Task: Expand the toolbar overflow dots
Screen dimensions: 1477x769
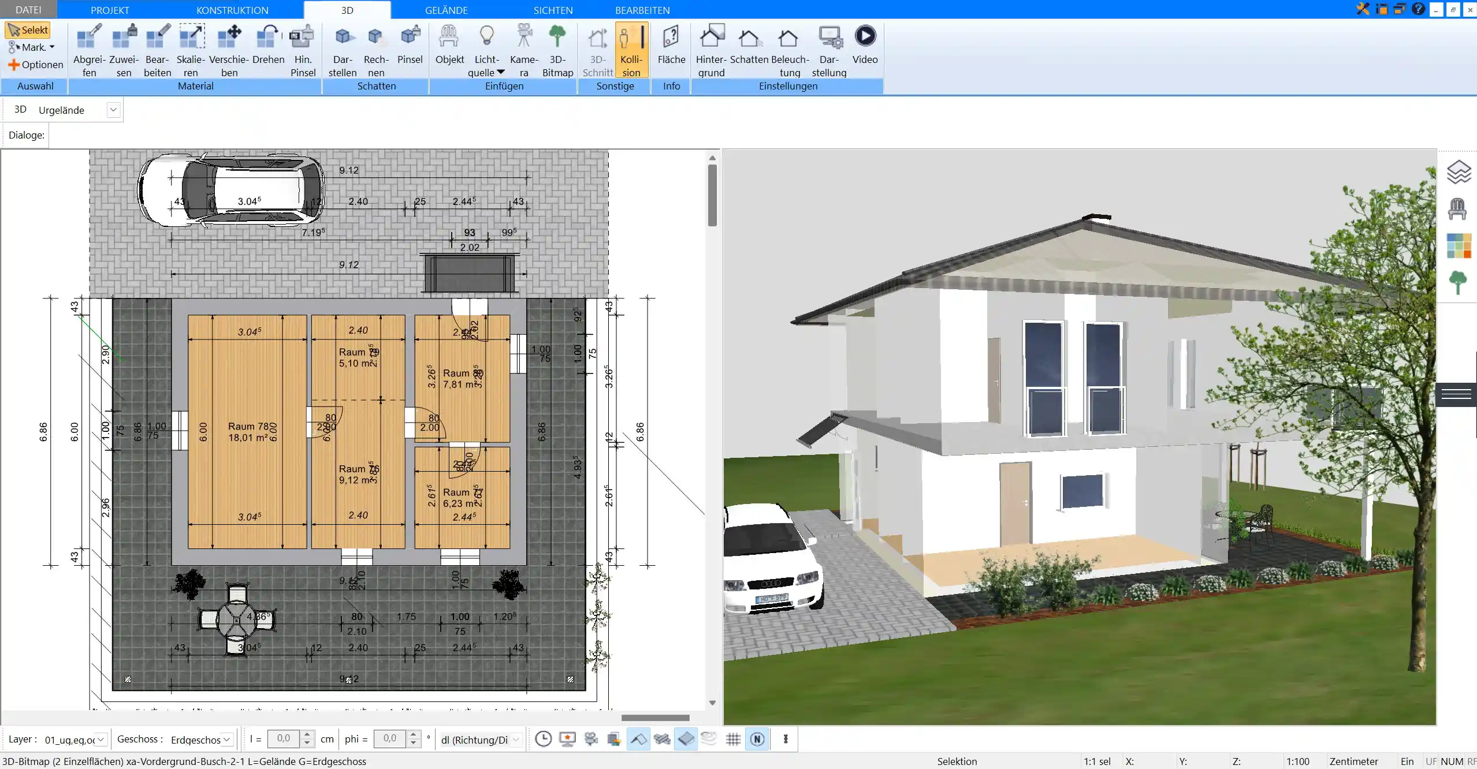Action: coord(786,739)
